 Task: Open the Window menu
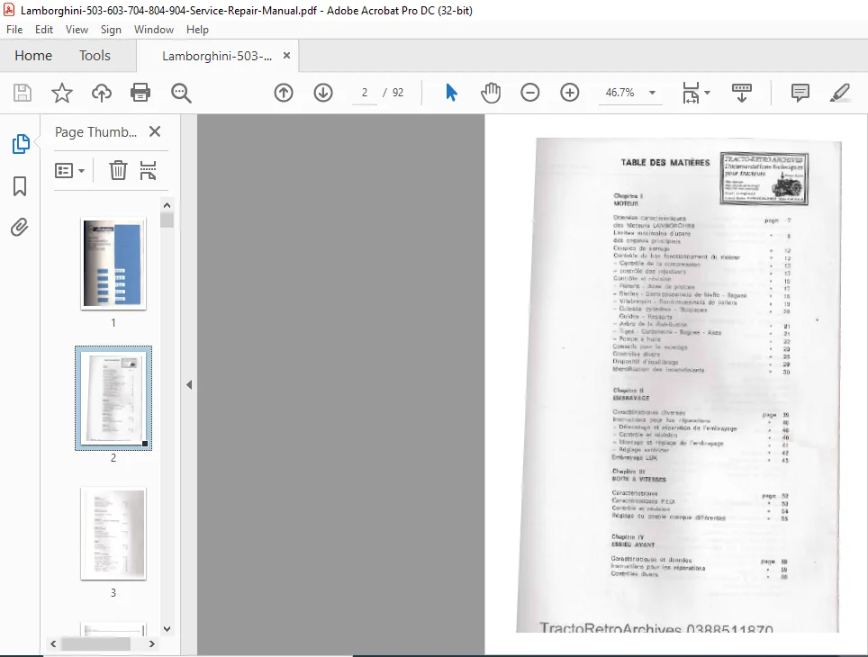coord(154,30)
